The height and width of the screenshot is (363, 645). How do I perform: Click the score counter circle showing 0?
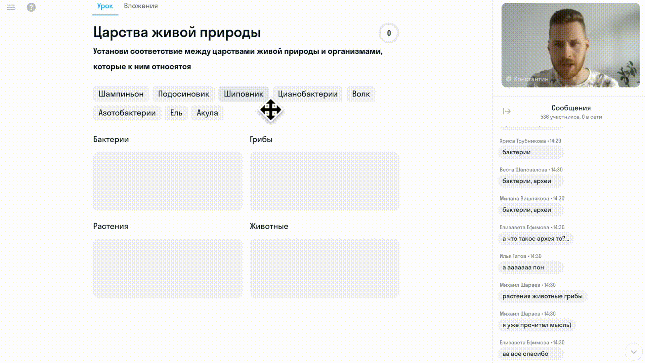(389, 33)
